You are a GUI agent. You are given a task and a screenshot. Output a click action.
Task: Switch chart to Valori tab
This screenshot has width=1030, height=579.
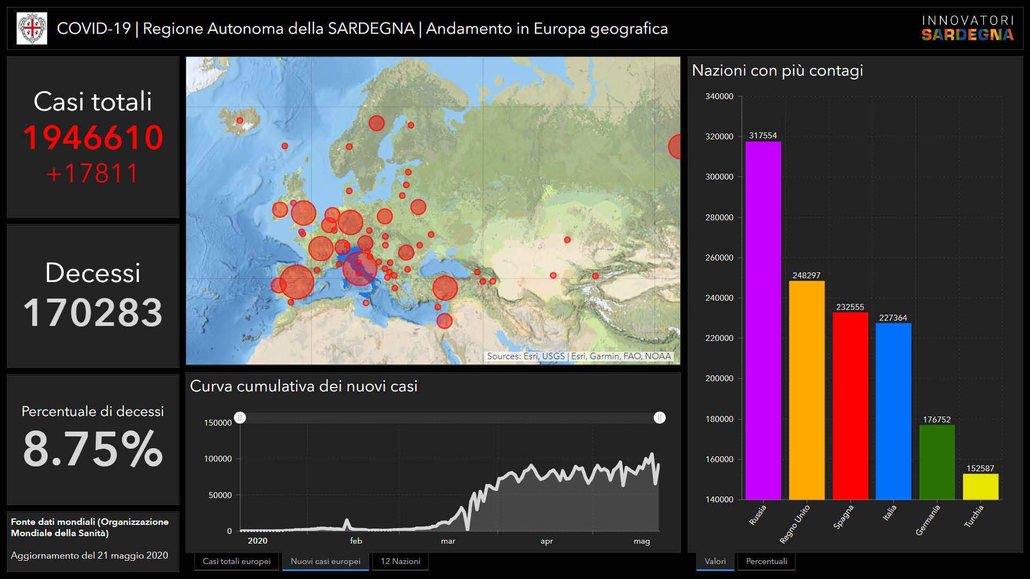tap(715, 561)
